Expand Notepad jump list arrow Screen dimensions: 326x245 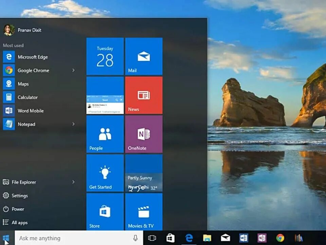(73, 124)
